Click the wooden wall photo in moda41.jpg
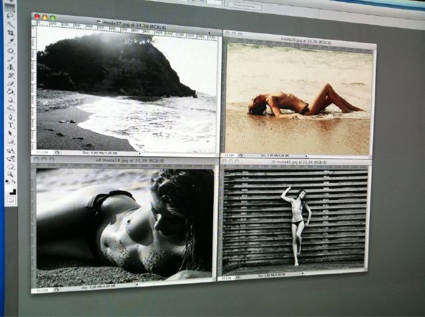425x317 pixels. [295, 222]
